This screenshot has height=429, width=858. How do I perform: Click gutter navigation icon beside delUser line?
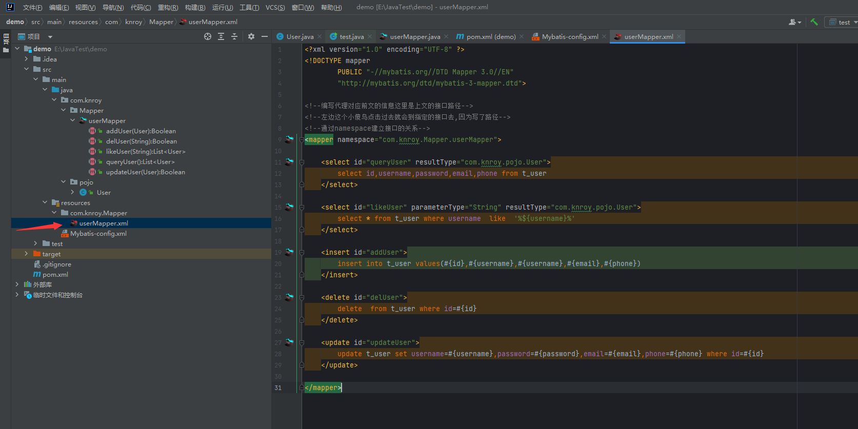click(289, 297)
